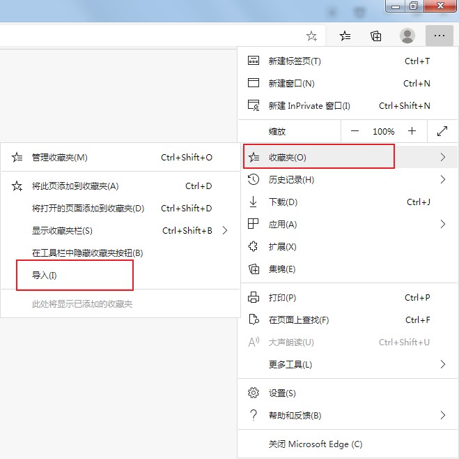Open the Favorites toolbar button
Viewport: 459px width, 459px height.
pos(345,36)
